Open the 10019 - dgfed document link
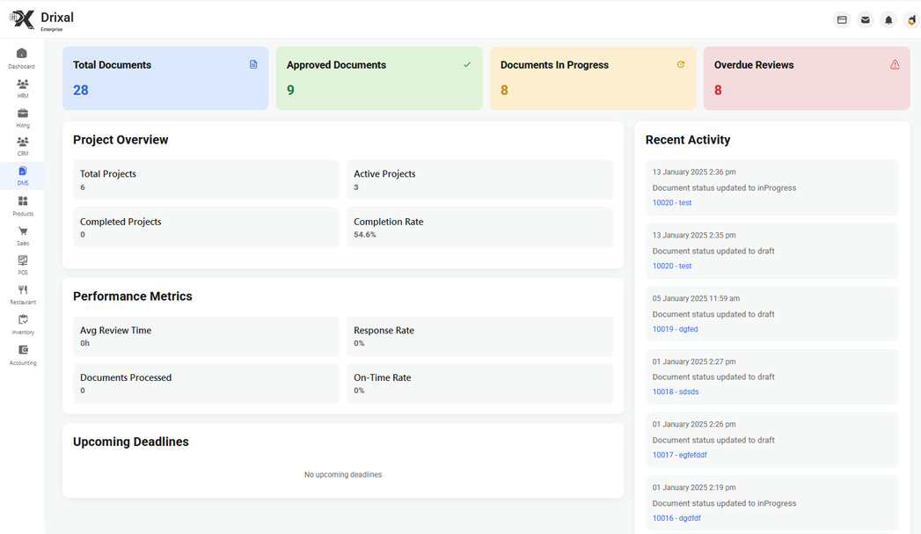The height and width of the screenshot is (534, 921). click(675, 329)
